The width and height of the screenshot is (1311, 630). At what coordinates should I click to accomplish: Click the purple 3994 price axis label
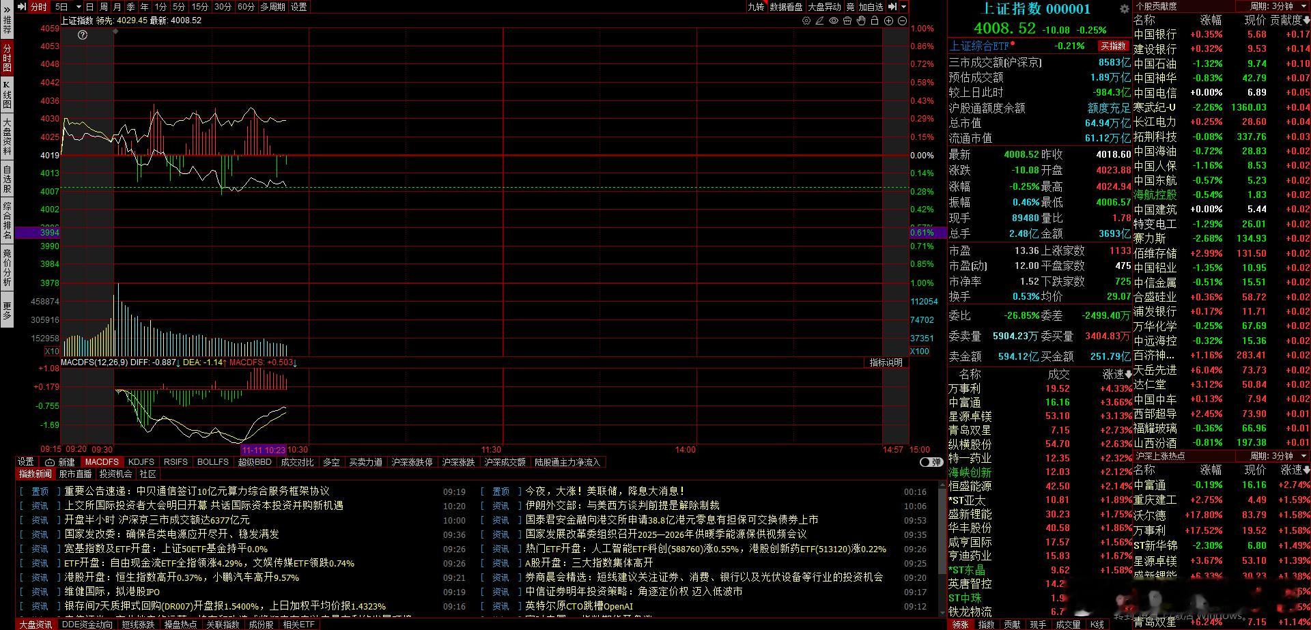click(38, 233)
